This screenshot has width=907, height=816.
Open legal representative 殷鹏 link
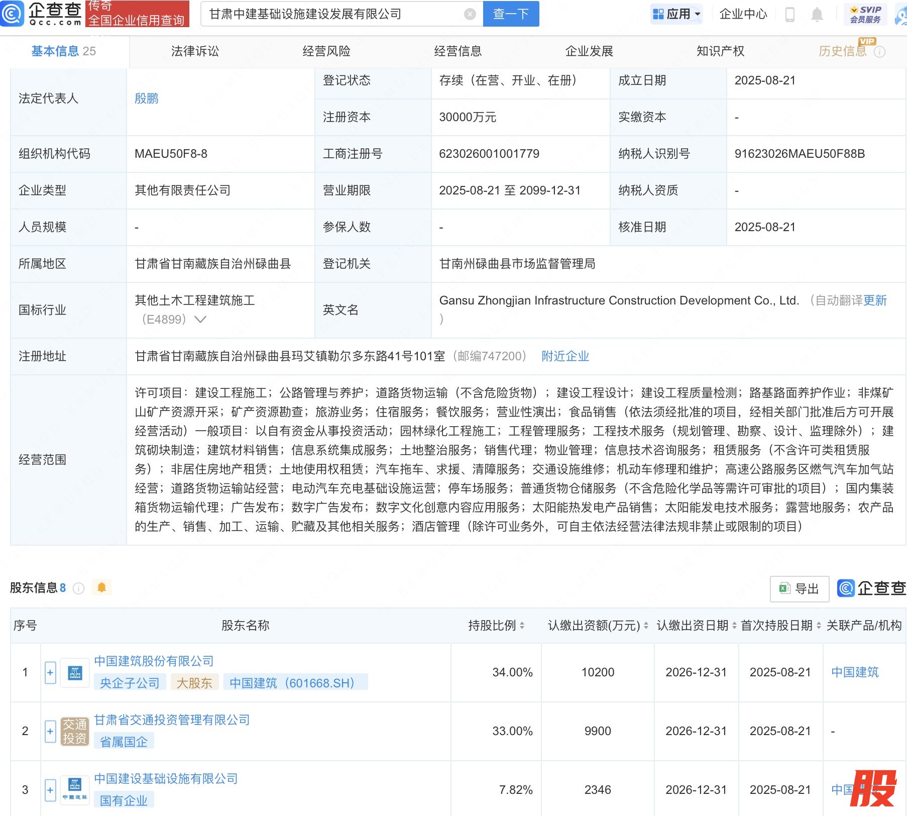click(147, 98)
